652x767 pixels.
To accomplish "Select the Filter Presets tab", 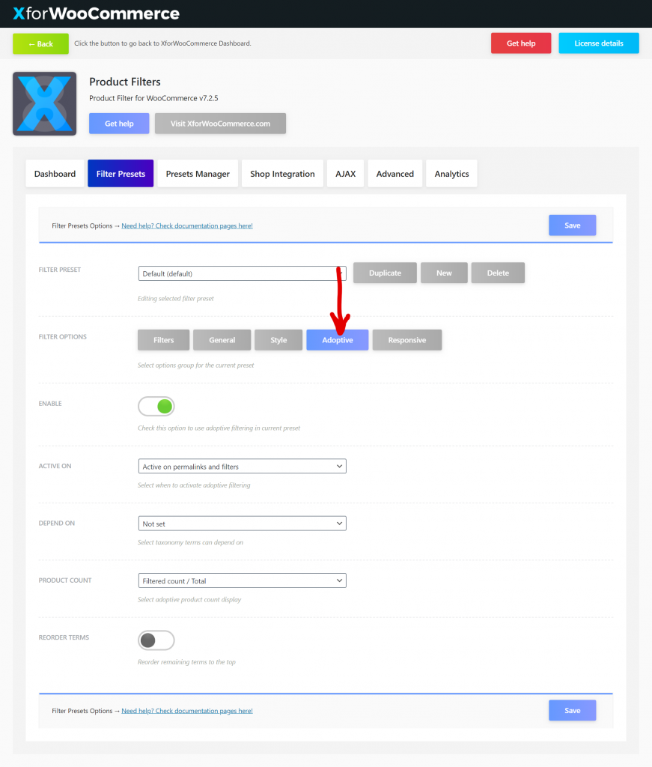I will tap(121, 174).
